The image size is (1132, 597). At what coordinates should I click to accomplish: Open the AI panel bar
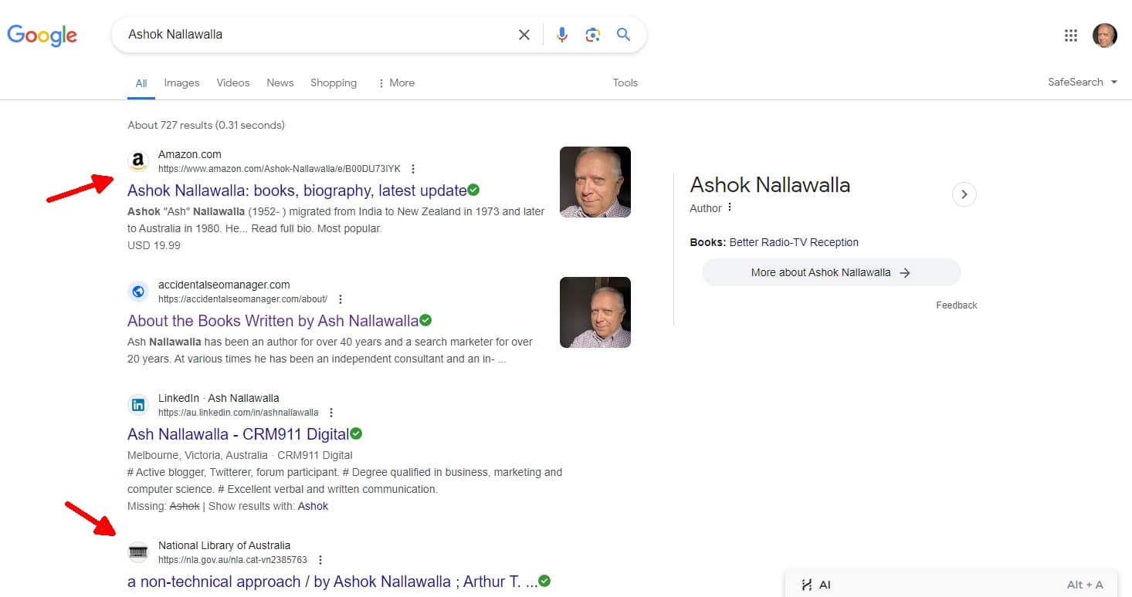point(951,584)
